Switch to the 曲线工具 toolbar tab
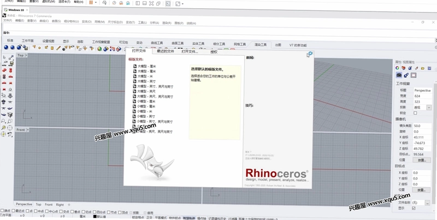The height and width of the screenshot is (220, 437). (157, 43)
